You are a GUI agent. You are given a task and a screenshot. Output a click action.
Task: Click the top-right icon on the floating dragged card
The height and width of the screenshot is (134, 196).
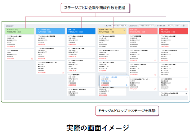coord(126,77)
